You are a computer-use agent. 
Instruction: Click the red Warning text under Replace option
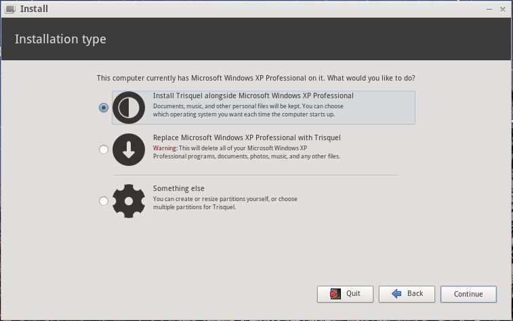(x=165, y=148)
